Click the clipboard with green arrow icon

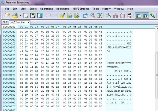77,16
